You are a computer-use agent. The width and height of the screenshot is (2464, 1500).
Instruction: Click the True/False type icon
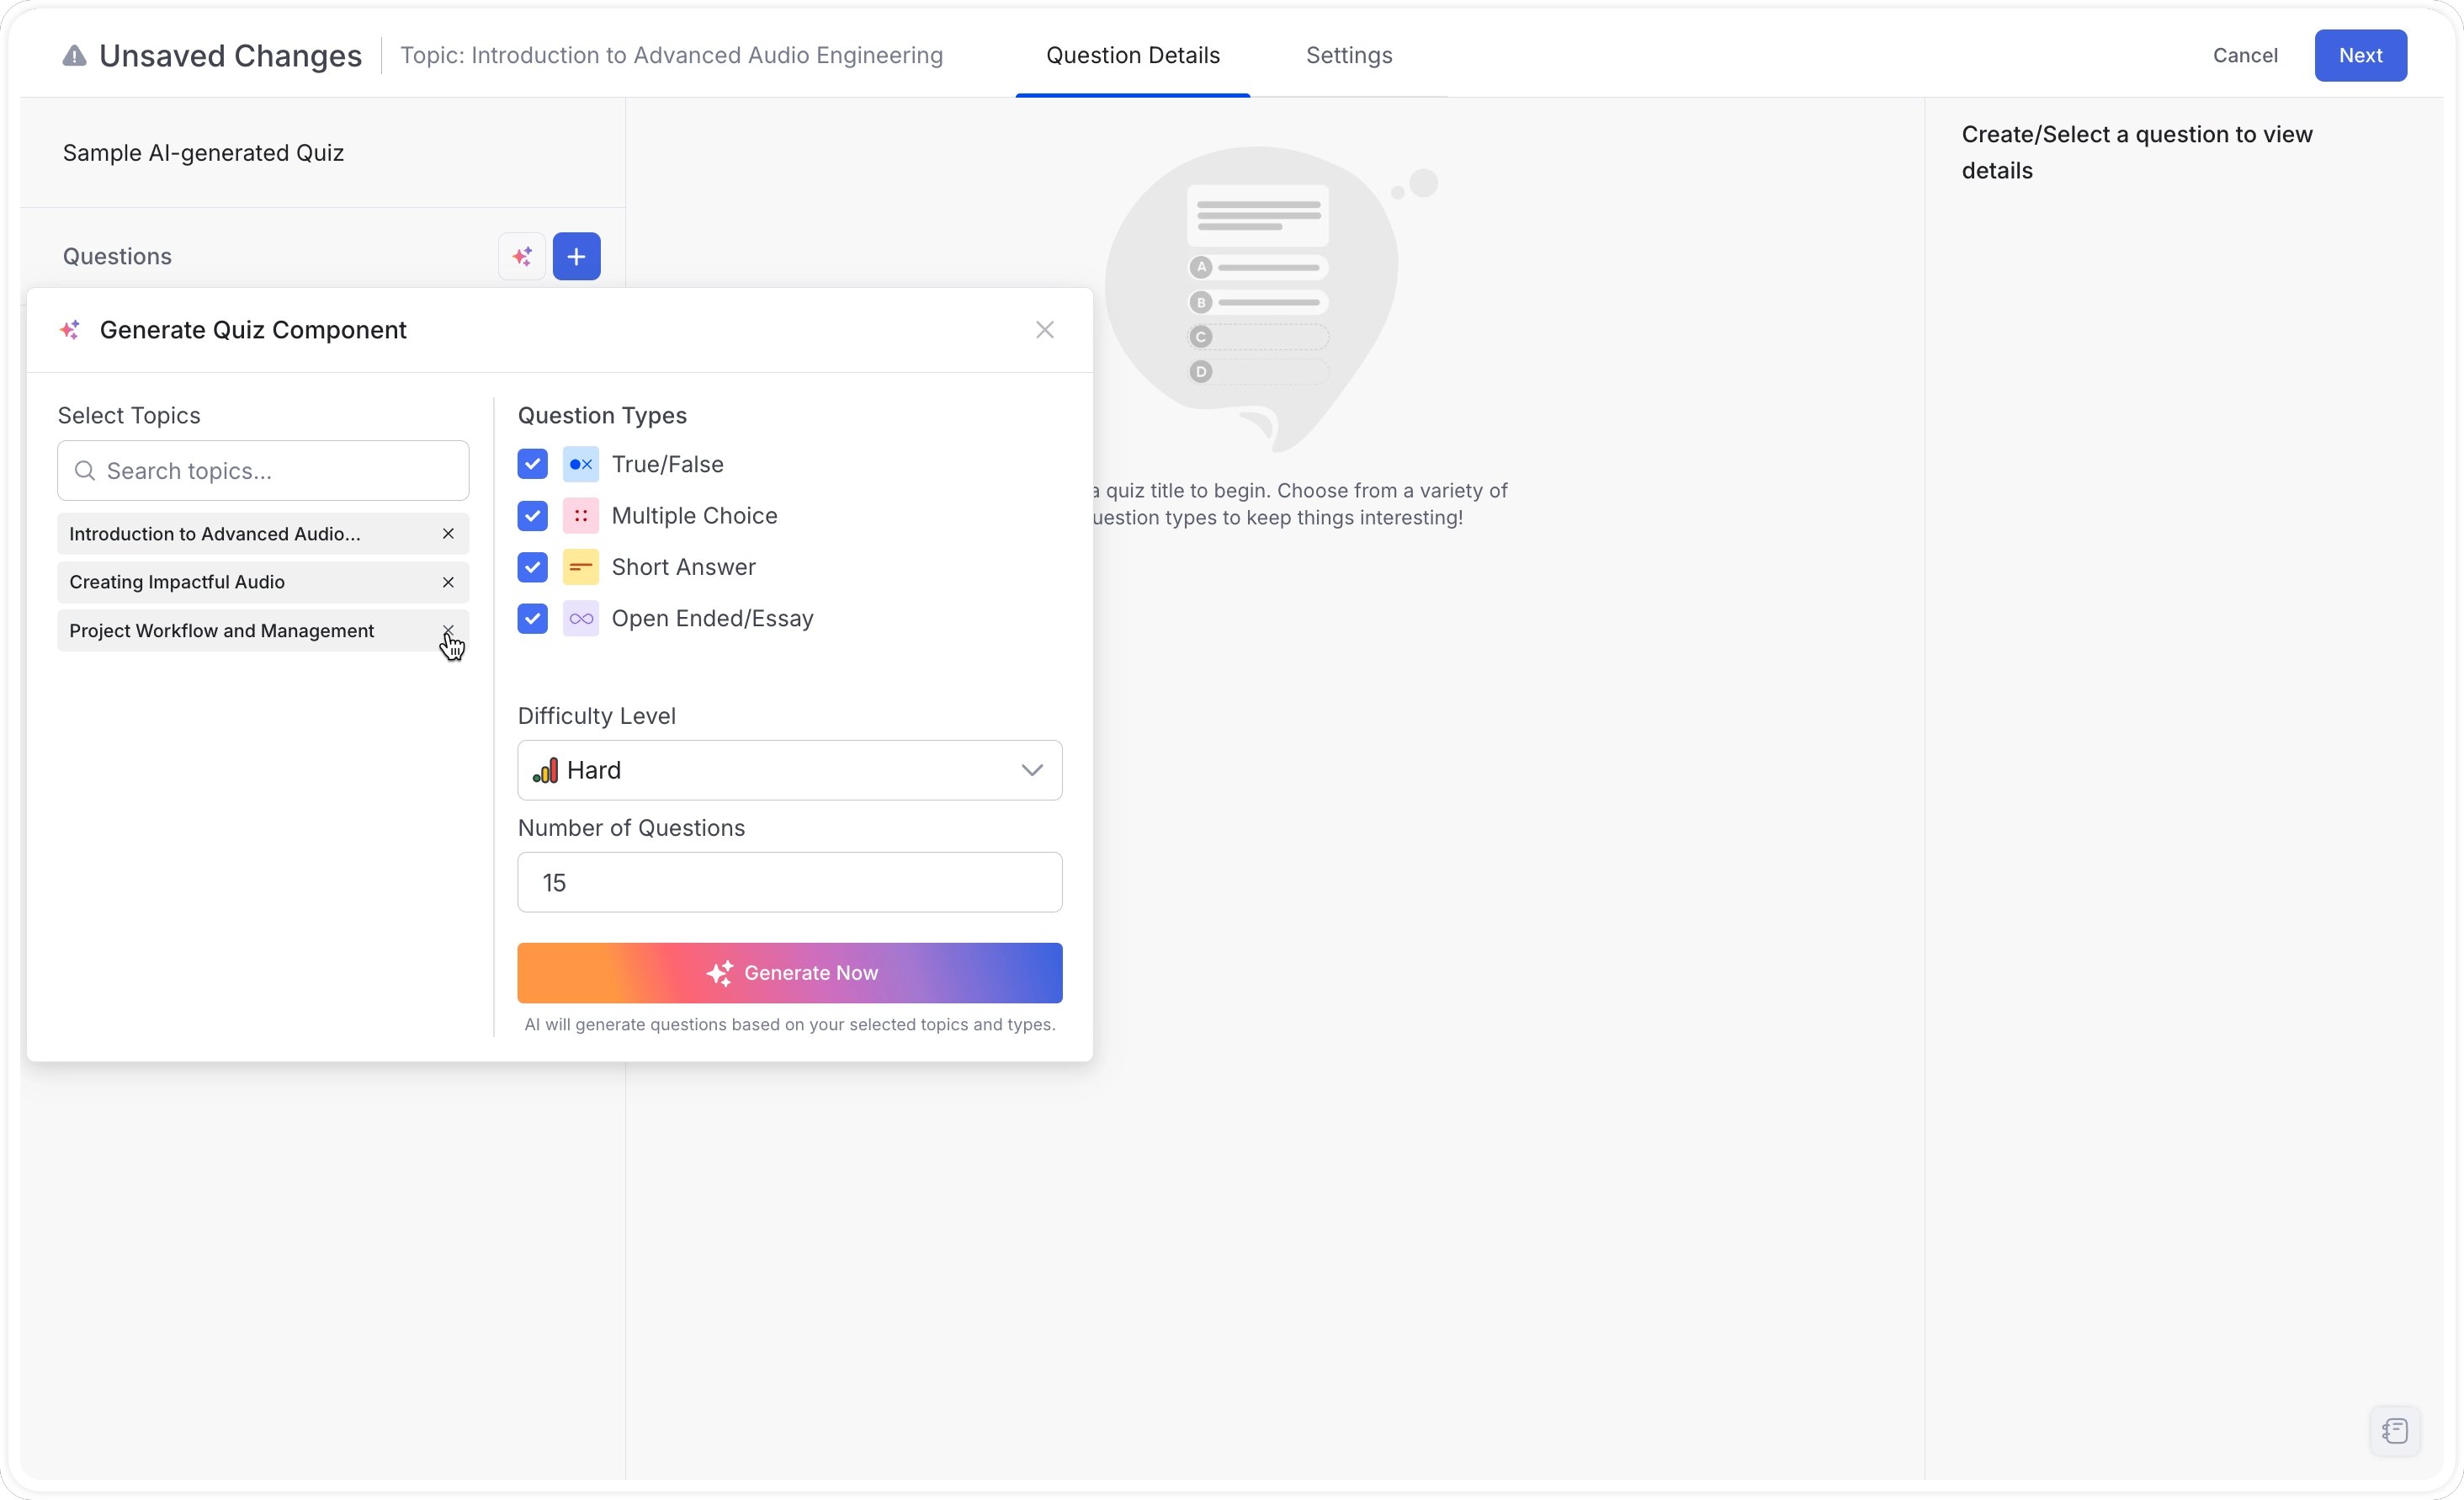pyautogui.click(x=581, y=464)
